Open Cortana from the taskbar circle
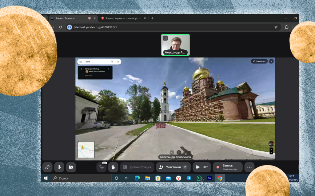This screenshot has height=196, width=315. (x=116, y=178)
